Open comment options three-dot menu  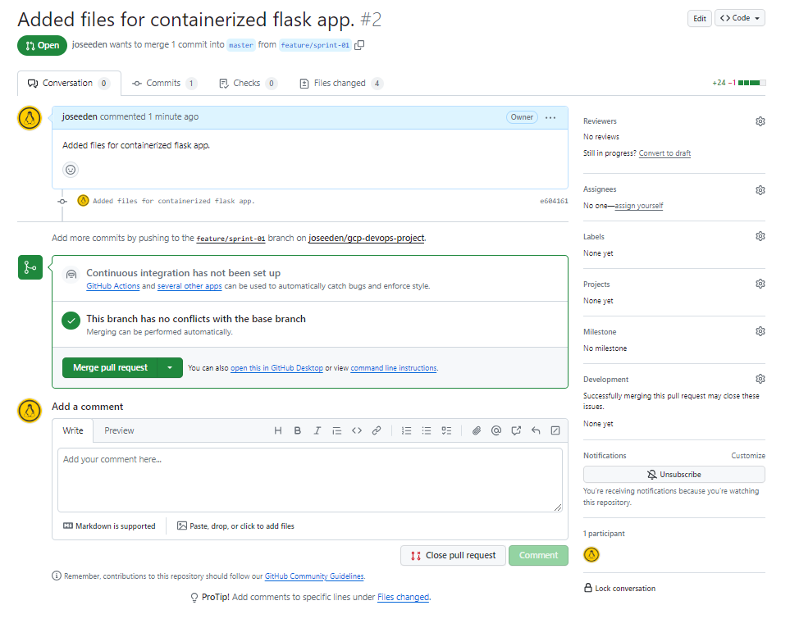tap(550, 117)
